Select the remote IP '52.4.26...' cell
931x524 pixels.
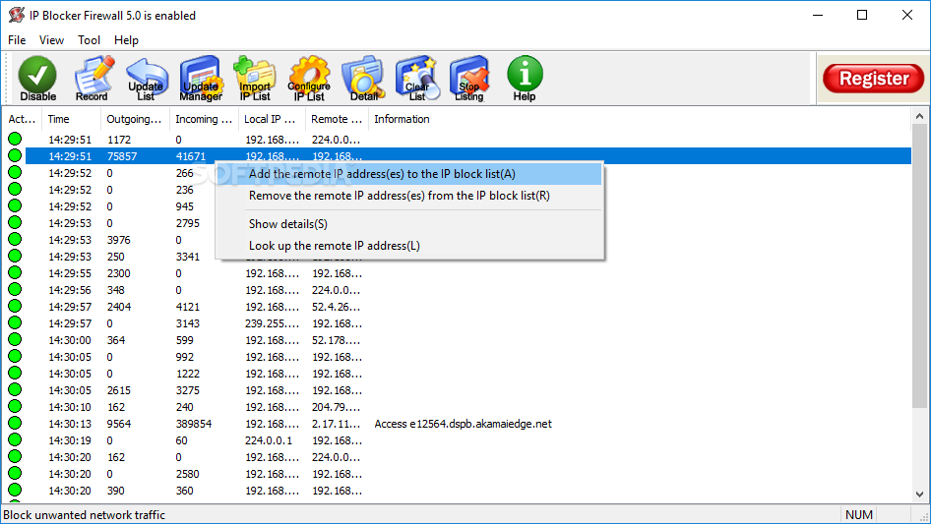336,307
